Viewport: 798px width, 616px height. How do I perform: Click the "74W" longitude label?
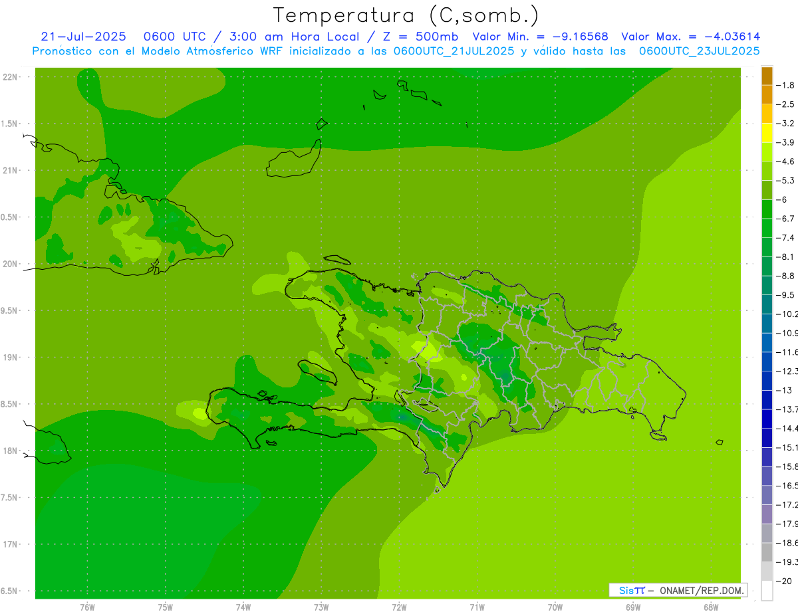click(x=243, y=607)
